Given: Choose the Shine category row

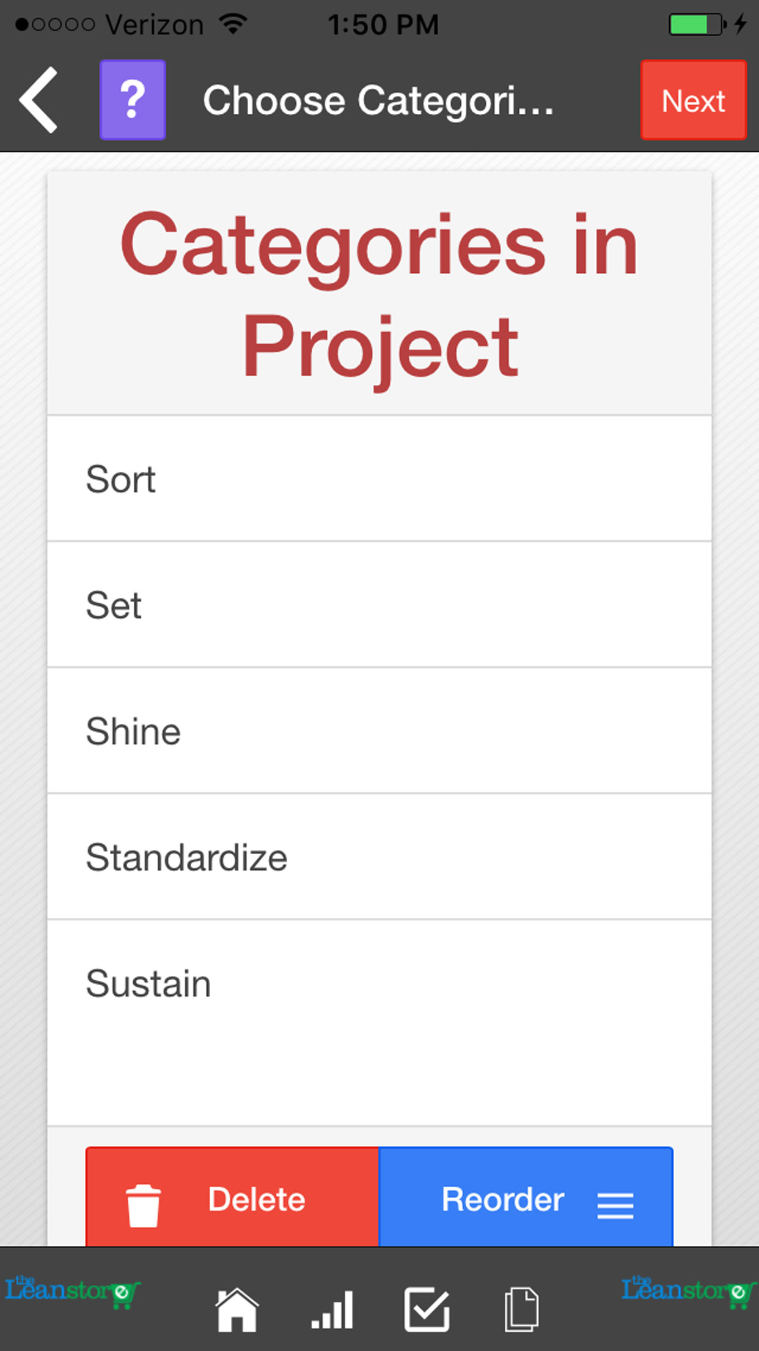Looking at the screenshot, I should coord(379,731).
